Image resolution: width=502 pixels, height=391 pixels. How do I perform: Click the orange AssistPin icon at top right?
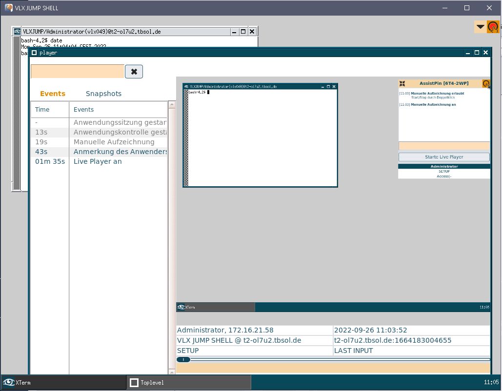[x=493, y=27]
